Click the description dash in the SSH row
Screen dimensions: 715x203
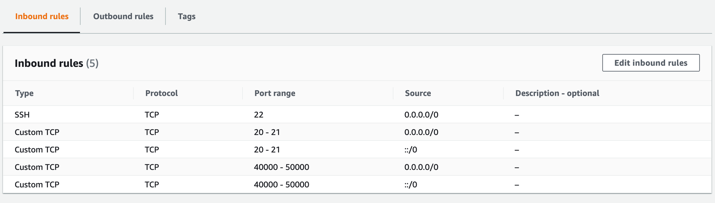[517, 115]
